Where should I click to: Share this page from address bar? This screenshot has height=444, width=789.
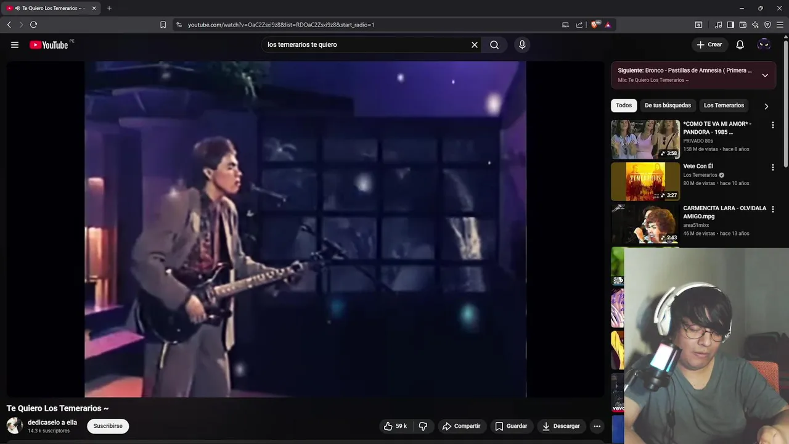point(579,25)
